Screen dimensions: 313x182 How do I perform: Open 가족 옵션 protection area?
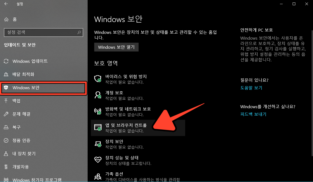click(x=138, y=176)
